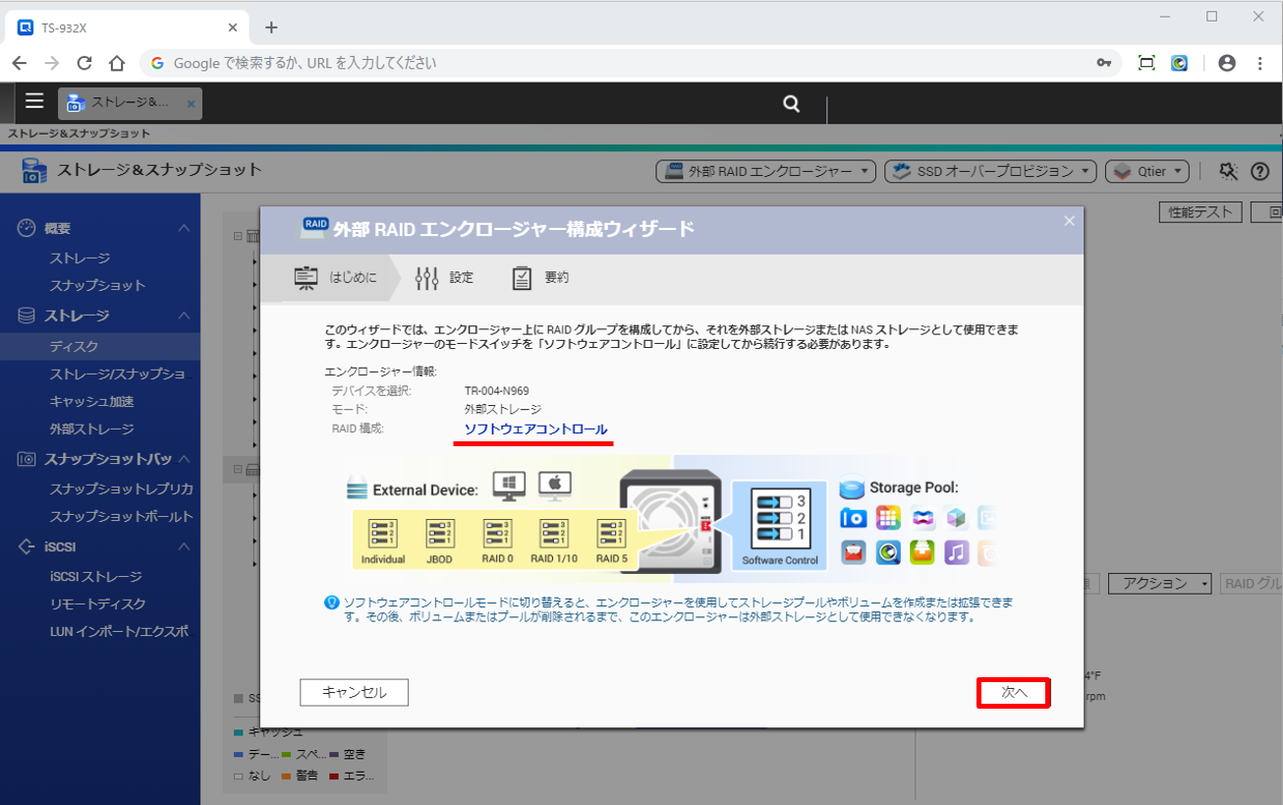Open the global settings tools icon
Image resolution: width=1283 pixels, height=805 pixels.
coord(1228,171)
